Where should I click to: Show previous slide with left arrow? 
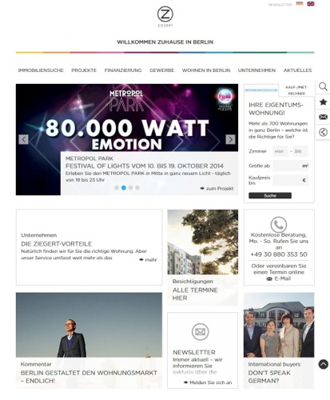coord(23,139)
